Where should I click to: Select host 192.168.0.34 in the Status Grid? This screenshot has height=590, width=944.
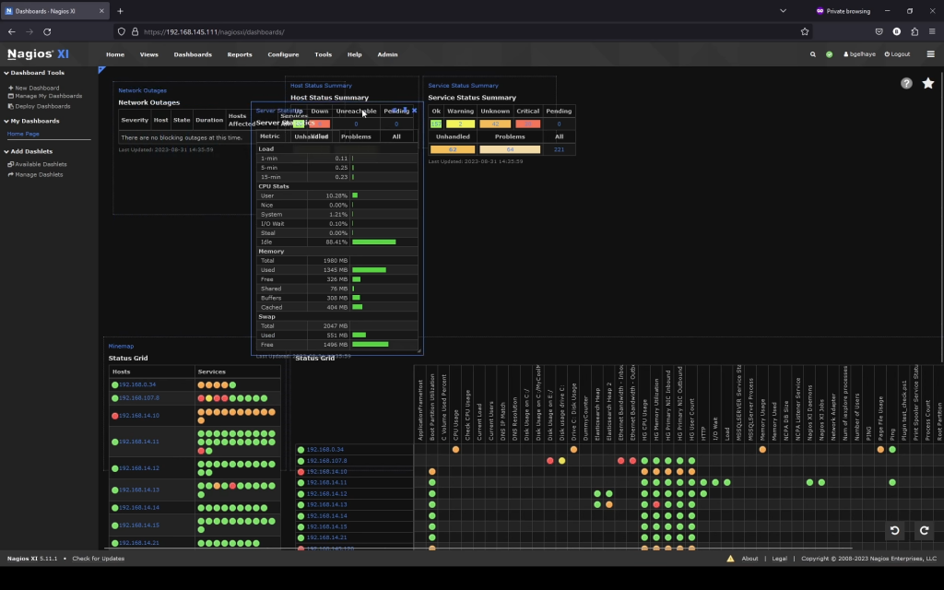(136, 384)
